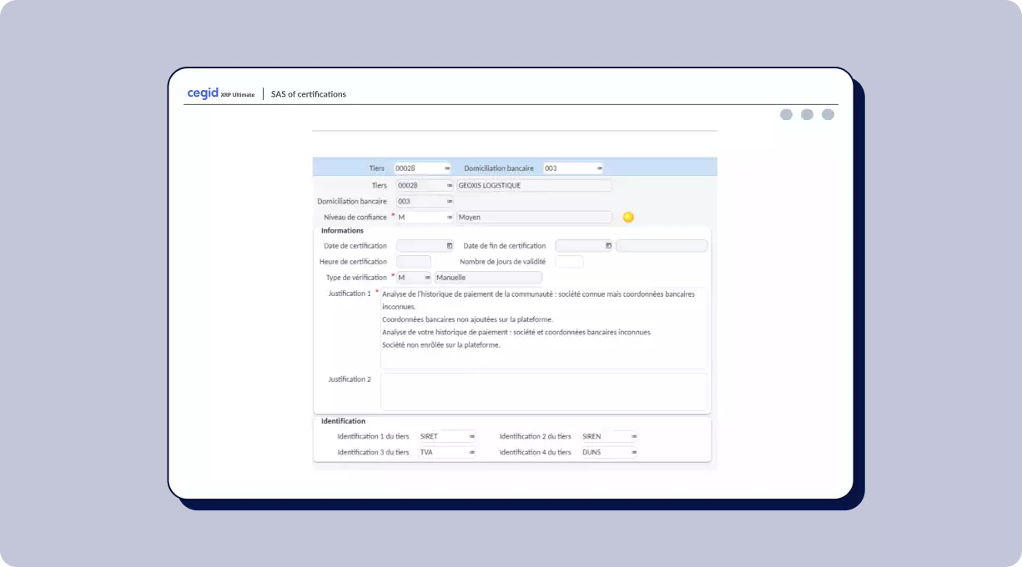Open the Type de vérification selection list

click(x=427, y=278)
